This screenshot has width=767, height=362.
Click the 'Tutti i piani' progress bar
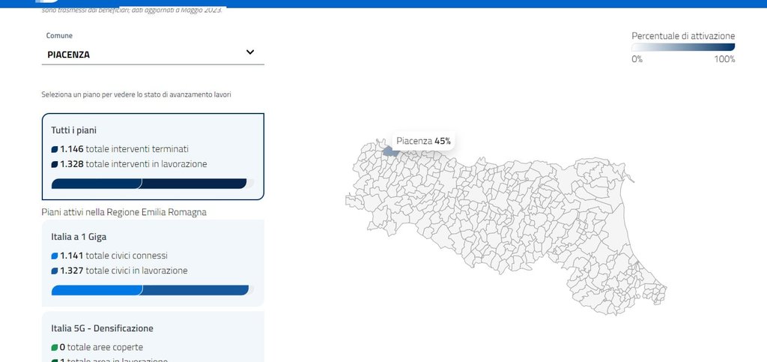[x=152, y=184]
